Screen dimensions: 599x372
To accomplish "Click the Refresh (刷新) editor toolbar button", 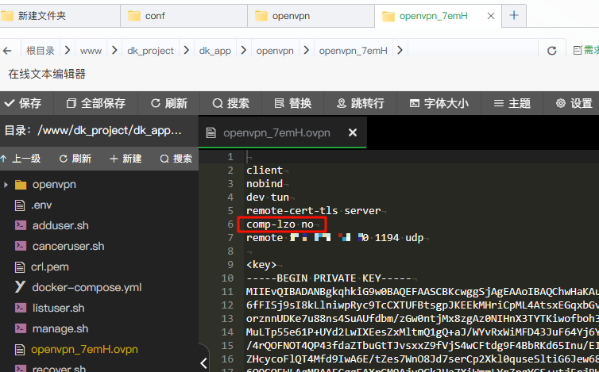I will point(168,103).
